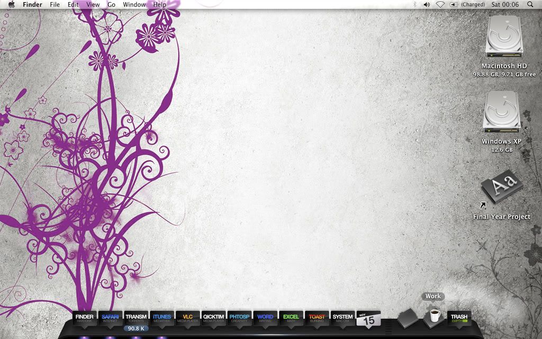This screenshot has width=542, height=339.
Task: Open the Nov 15 calendar icon
Action: pos(368,318)
